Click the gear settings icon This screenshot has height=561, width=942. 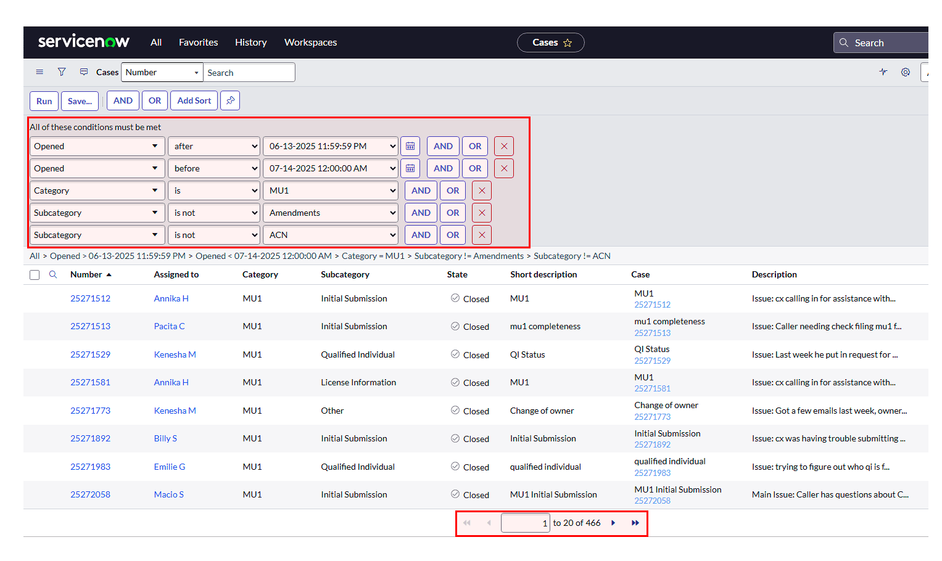point(905,72)
